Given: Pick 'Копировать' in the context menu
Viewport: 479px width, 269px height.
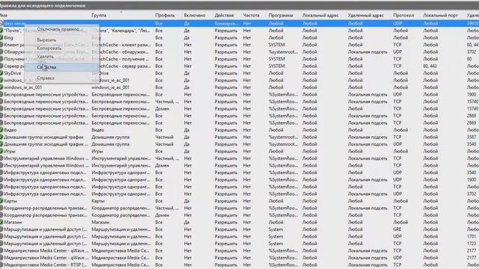Looking at the screenshot, I should pyautogui.click(x=49, y=48).
